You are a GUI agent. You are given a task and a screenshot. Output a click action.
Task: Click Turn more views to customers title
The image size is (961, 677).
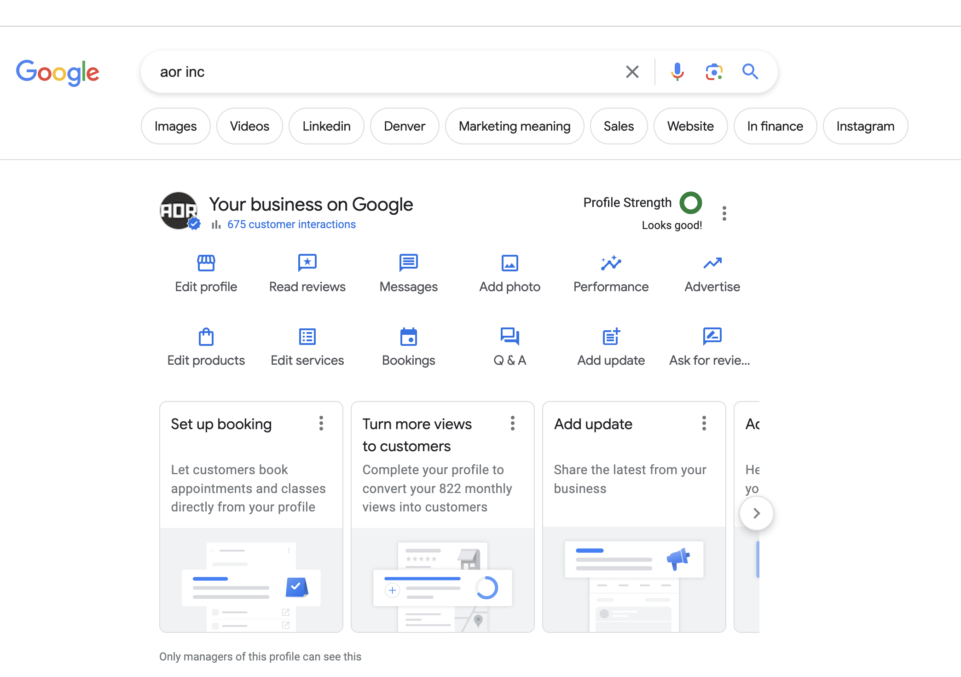point(417,435)
